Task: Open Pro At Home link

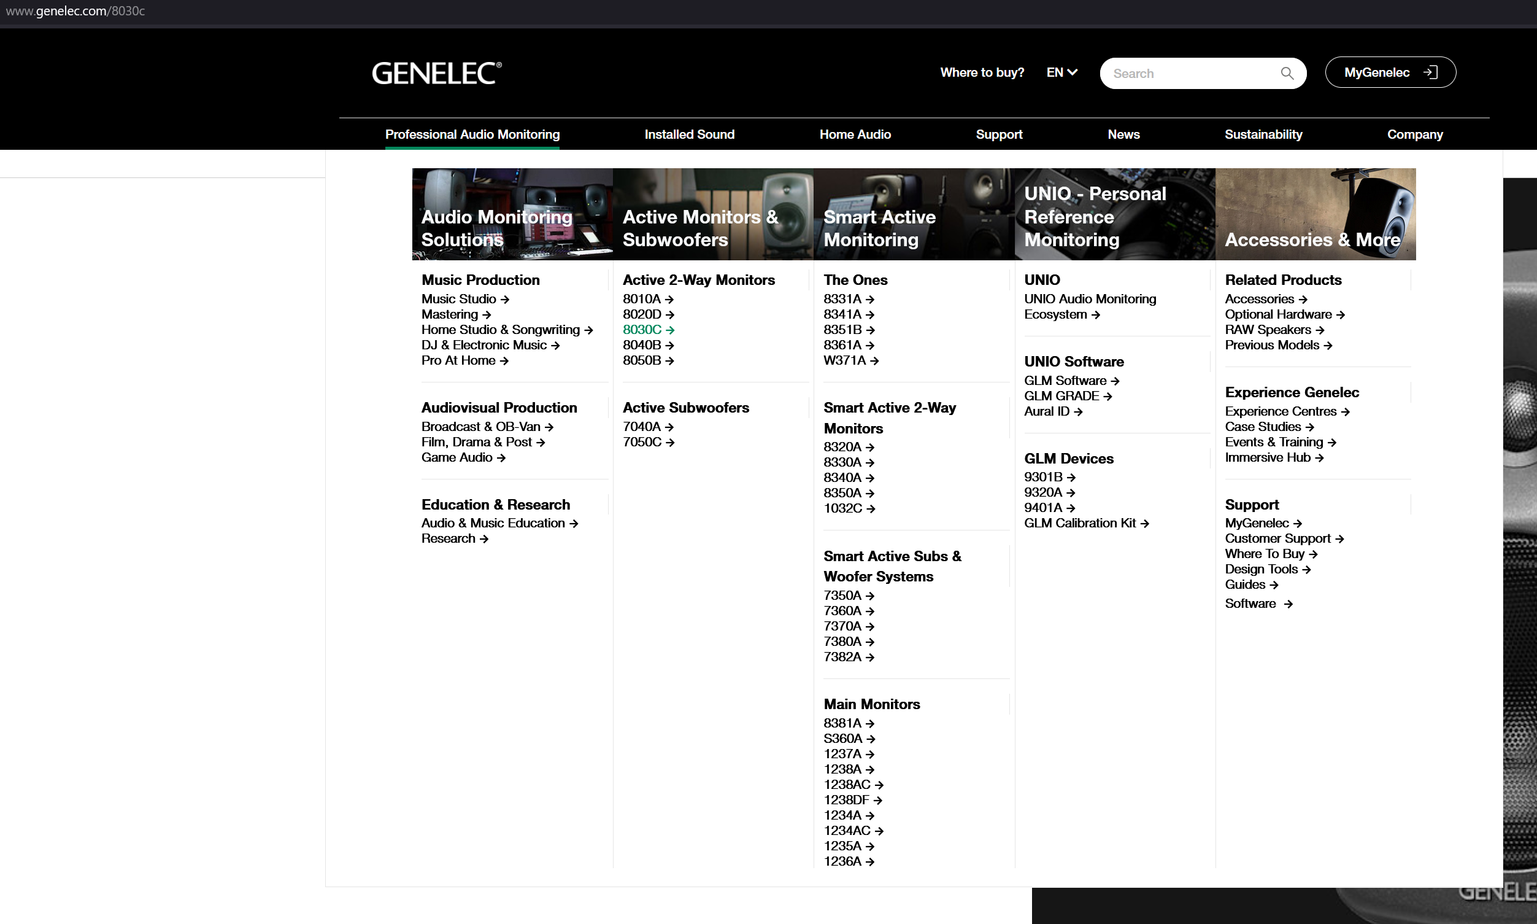Action: [x=465, y=360]
